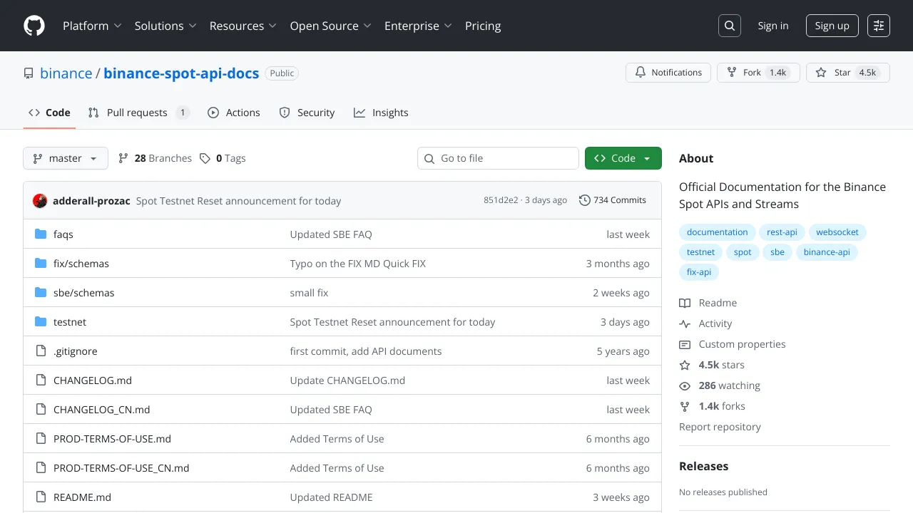Image resolution: width=913 pixels, height=513 pixels.
Task: Select the sbe topic tag
Action: (777, 252)
